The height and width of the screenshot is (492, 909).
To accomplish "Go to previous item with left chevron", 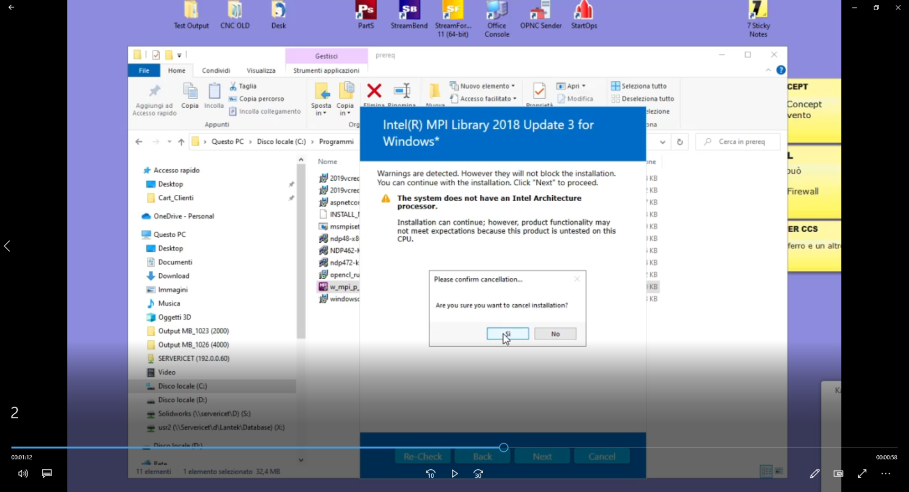I will pos(7,246).
